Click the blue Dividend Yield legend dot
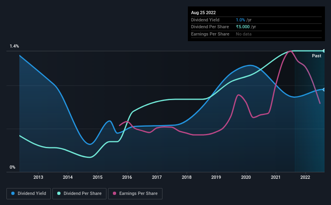331x205 pixels. (13, 193)
